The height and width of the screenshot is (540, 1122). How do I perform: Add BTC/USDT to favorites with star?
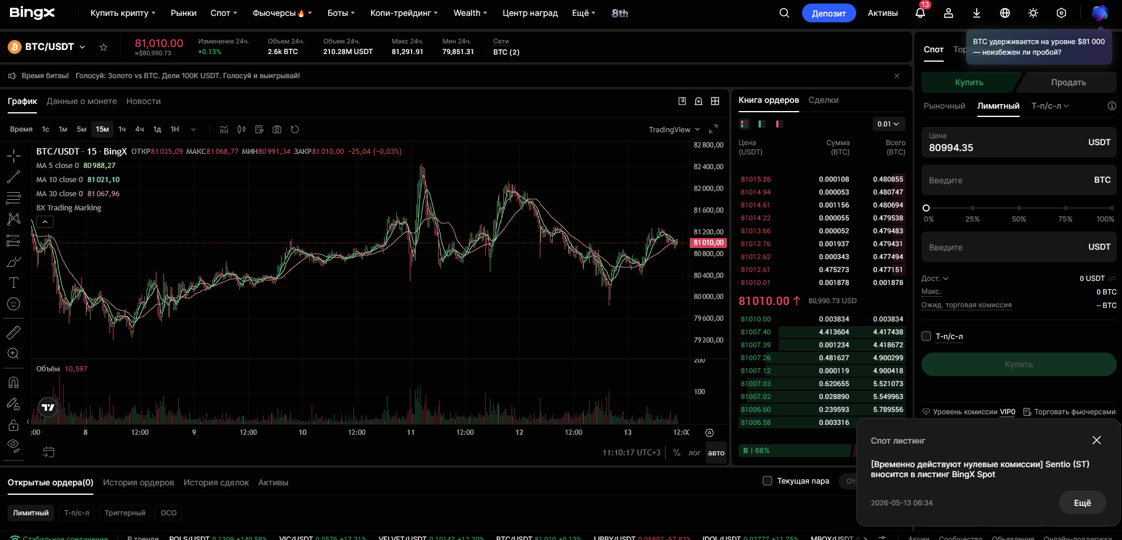[x=103, y=47]
